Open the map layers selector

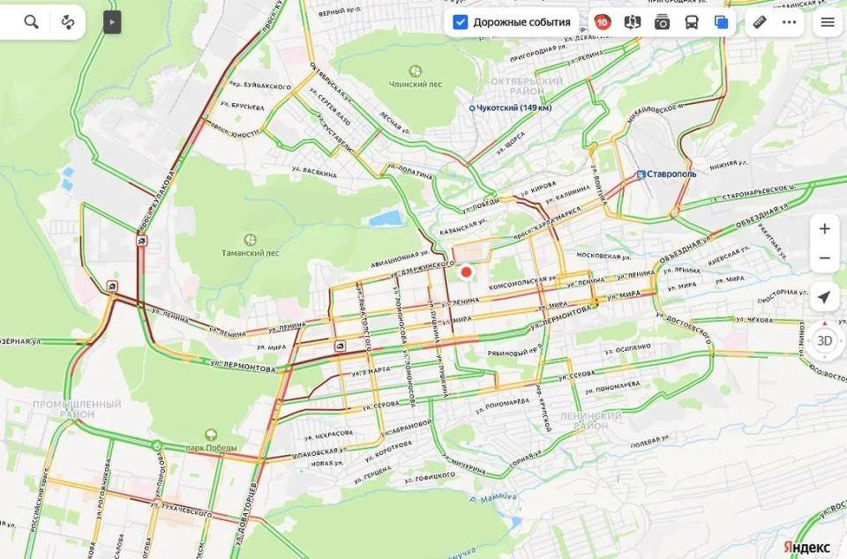(721, 22)
